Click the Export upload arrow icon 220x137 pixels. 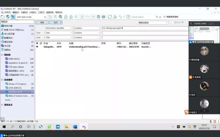(x=71, y=17)
